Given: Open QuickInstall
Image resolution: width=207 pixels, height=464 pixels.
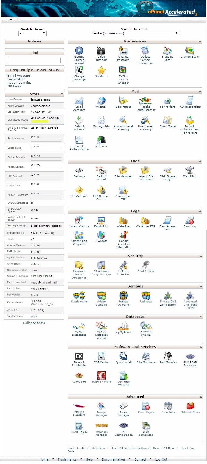Looking at the screenshot, I should (x=124, y=356).
